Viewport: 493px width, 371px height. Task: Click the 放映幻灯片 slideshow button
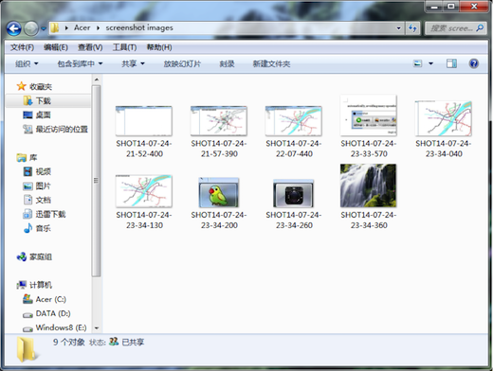[x=182, y=63]
